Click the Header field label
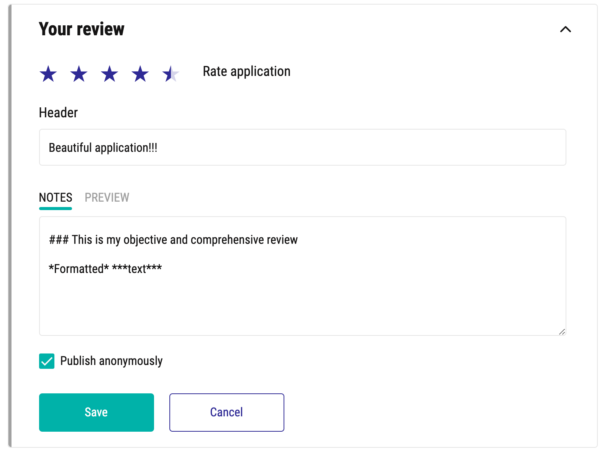Image resolution: width=607 pixels, height=457 pixels. (x=58, y=113)
